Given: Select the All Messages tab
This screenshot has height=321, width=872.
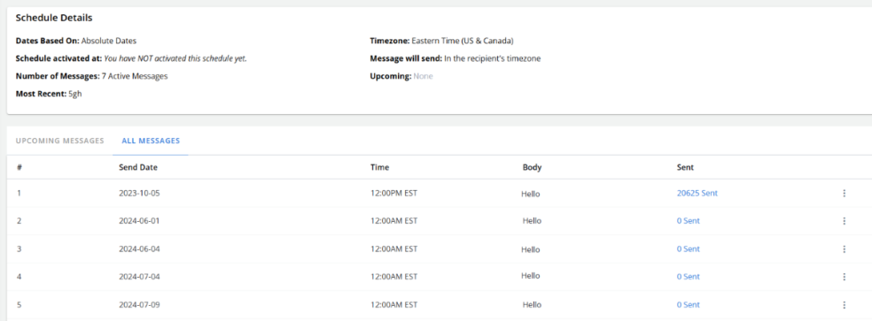Looking at the screenshot, I should tap(151, 141).
